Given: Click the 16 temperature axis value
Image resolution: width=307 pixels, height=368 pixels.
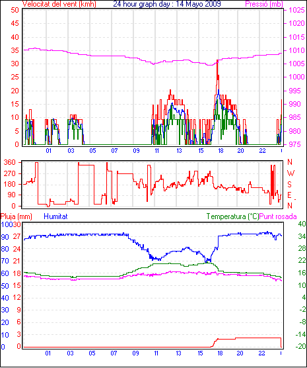Looking at the screenshot, I should [302, 273].
